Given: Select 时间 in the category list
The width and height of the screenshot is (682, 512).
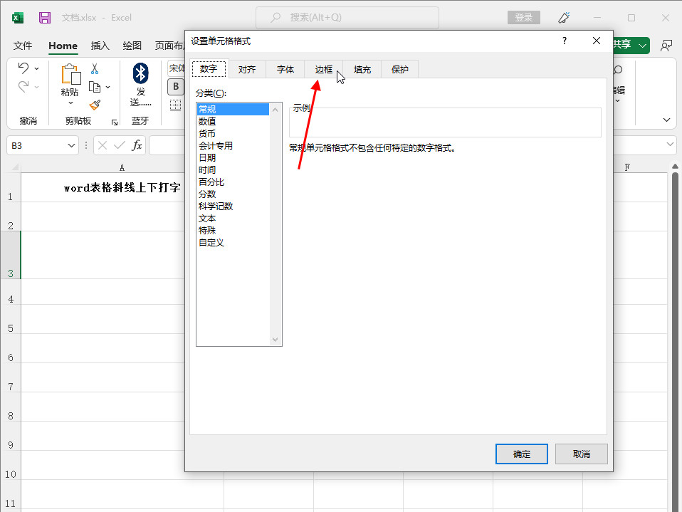Looking at the screenshot, I should [x=233, y=170].
